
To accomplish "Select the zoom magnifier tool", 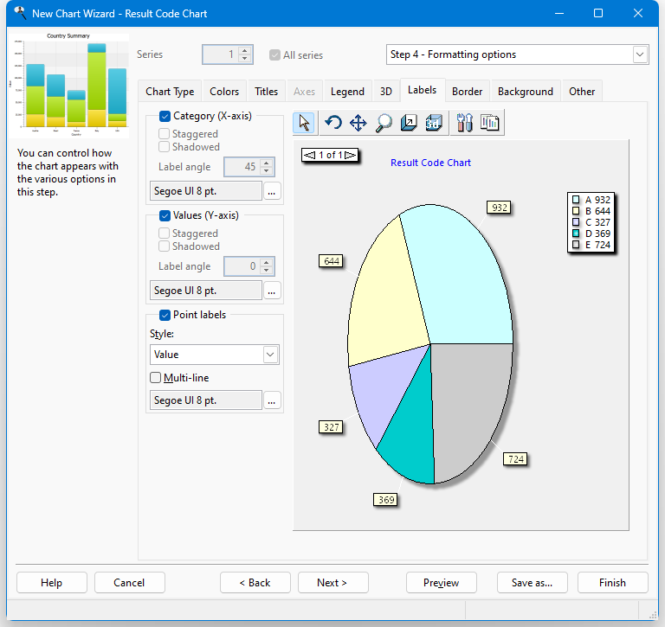I will click(384, 123).
